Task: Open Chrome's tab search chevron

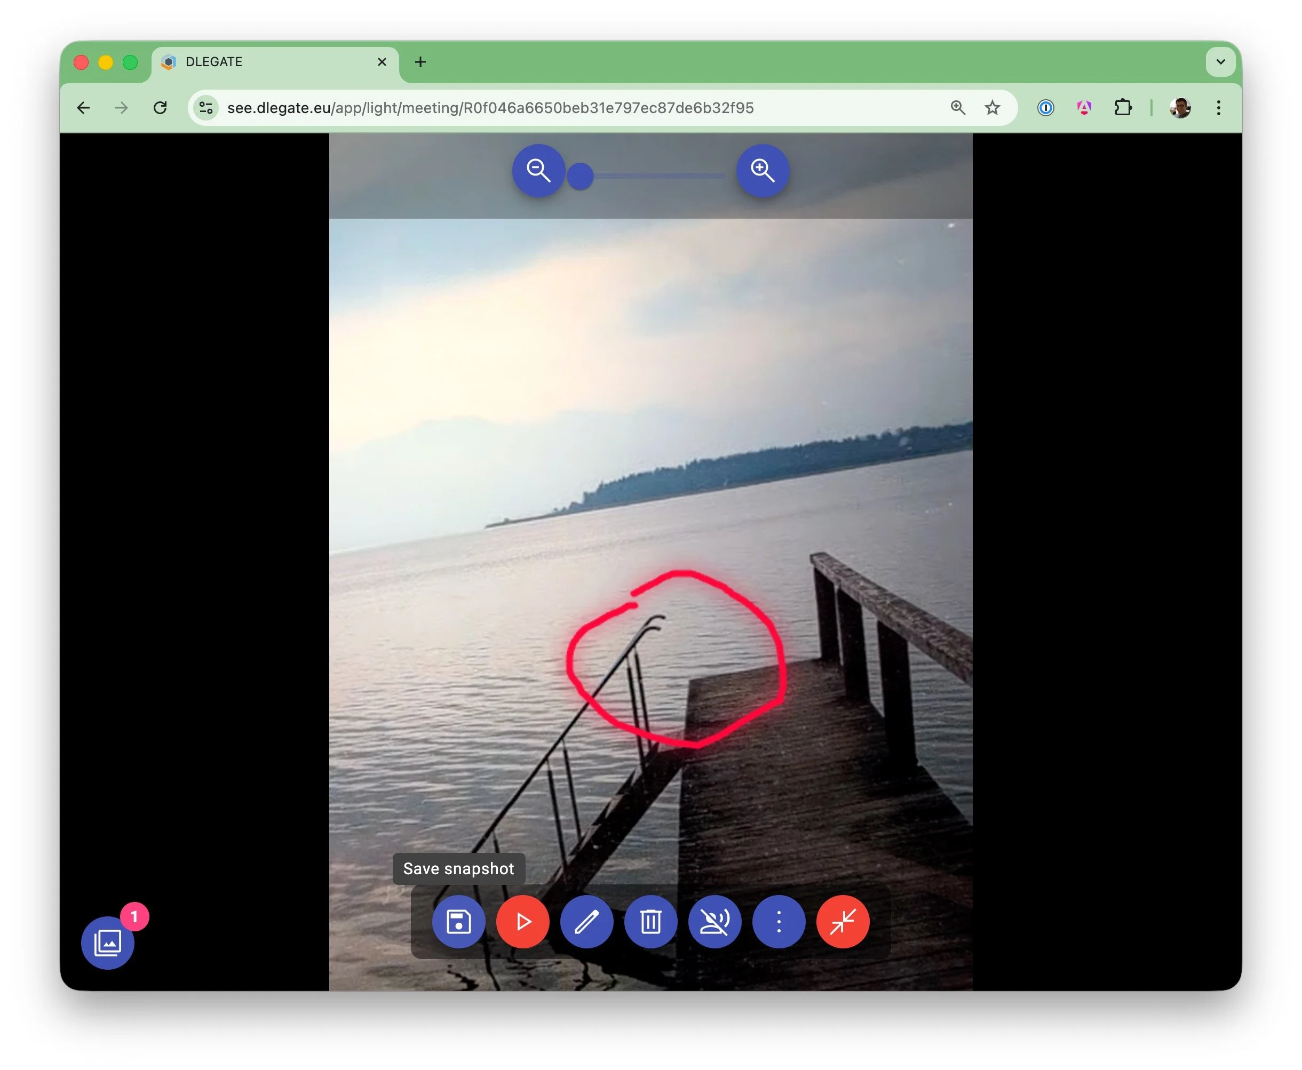Action: point(1219,62)
